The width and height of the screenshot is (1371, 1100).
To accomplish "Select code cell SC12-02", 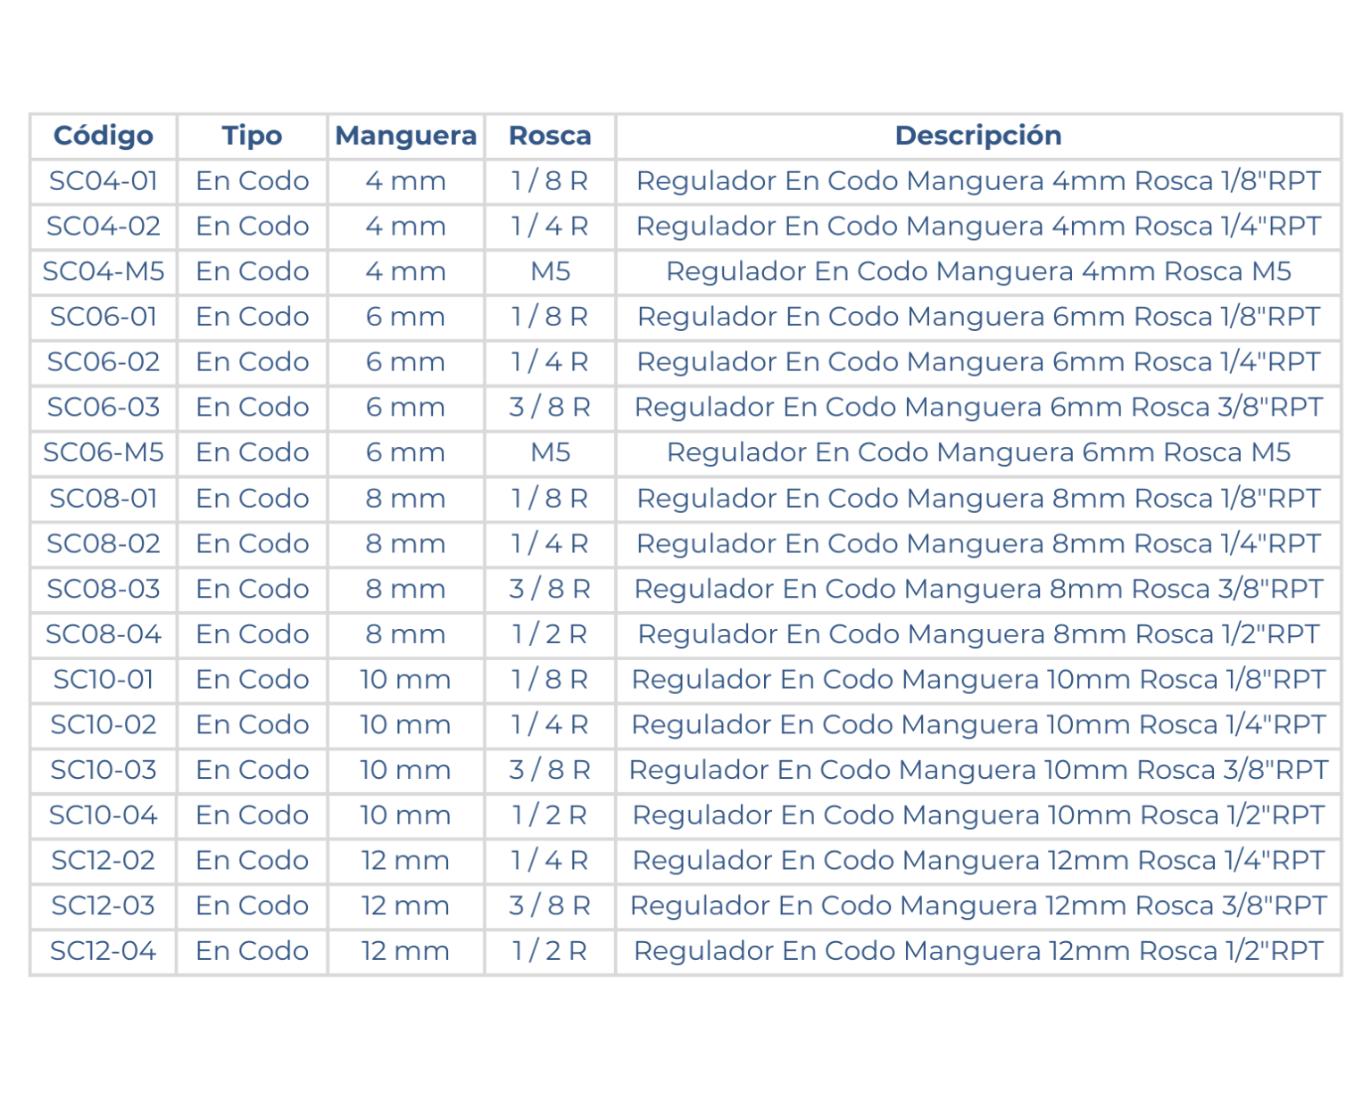I will (104, 861).
